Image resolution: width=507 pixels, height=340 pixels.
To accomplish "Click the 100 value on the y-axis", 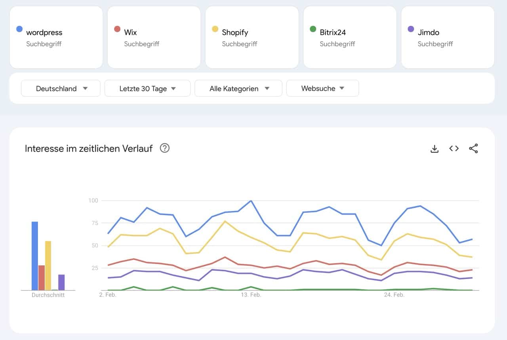I will (93, 201).
